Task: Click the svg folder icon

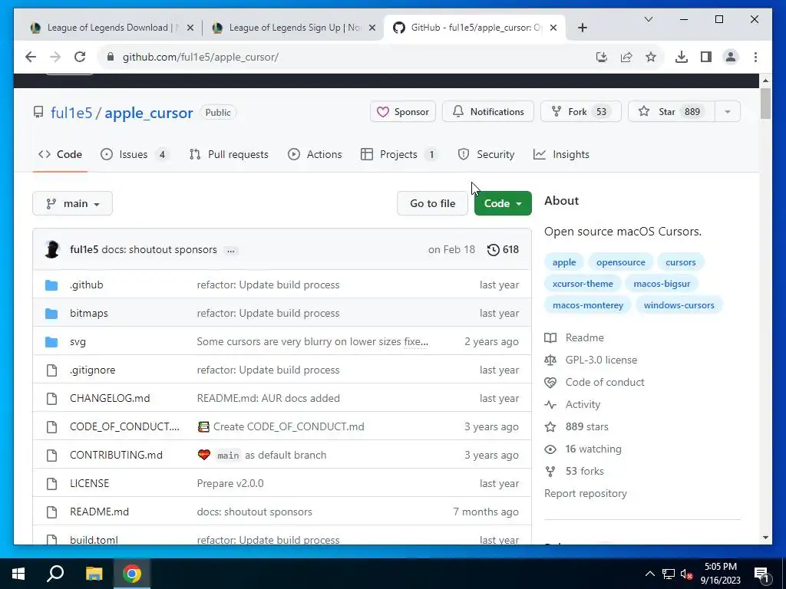Action: 51,342
